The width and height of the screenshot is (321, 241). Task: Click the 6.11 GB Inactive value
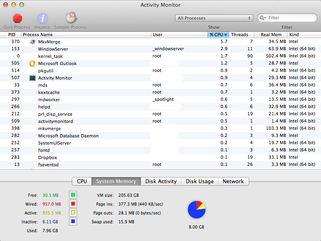click(50, 222)
